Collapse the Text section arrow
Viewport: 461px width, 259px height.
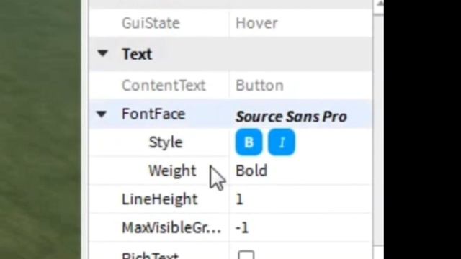102,53
